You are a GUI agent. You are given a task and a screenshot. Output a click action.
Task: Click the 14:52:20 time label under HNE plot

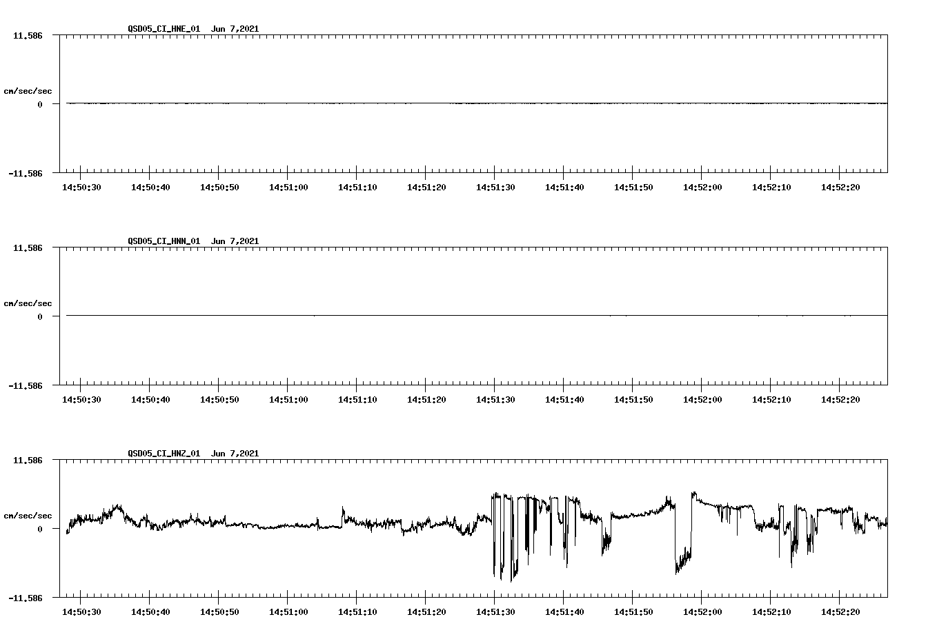click(x=840, y=188)
